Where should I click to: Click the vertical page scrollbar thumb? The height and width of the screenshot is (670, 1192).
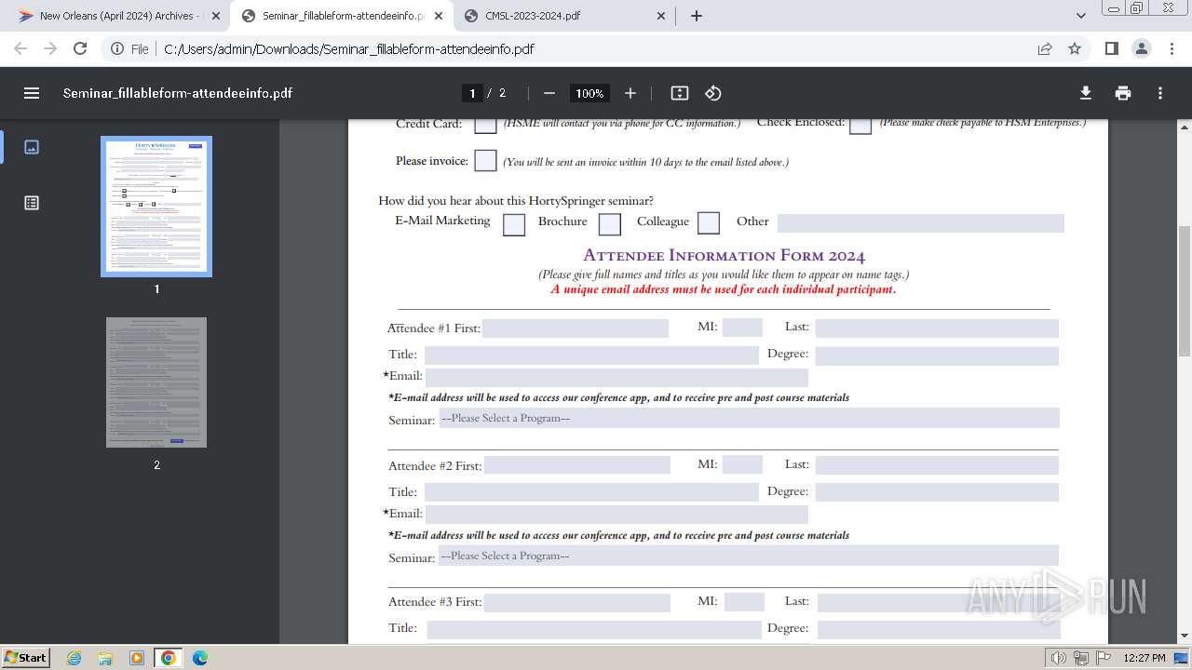(x=1185, y=291)
